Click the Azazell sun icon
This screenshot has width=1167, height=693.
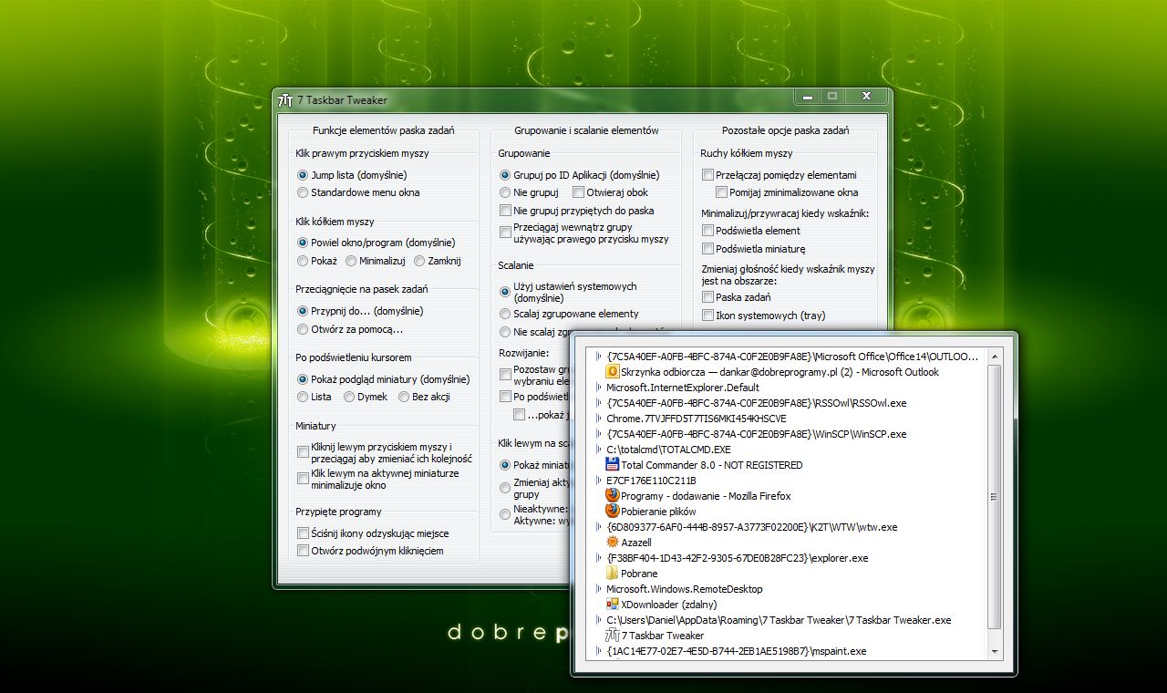pyautogui.click(x=613, y=543)
